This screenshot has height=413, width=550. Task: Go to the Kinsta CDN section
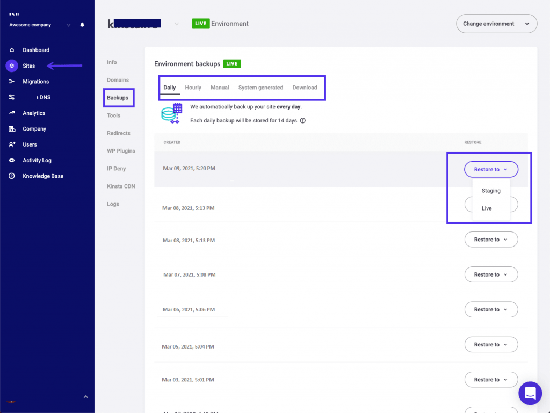click(x=121, y=186)
